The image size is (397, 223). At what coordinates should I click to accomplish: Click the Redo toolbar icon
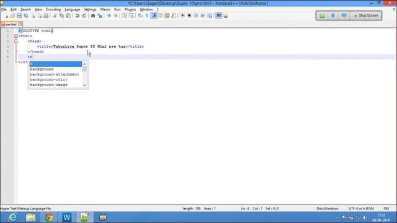[x=84, y=15]
